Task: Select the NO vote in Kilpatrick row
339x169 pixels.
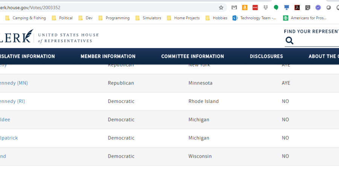Action: (x=286, y=138)
